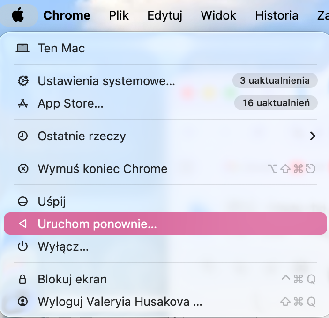Open the Widok menu
The image size is (329, 318).
click(x=218, y=15)
